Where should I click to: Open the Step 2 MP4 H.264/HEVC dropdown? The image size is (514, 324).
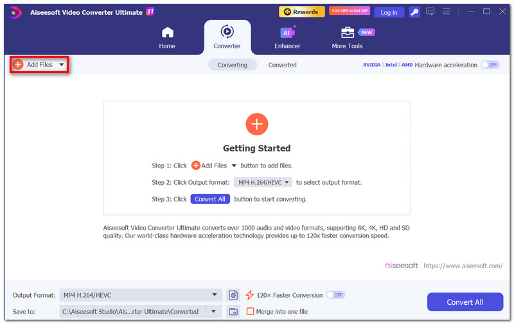(x=263, y=182)
